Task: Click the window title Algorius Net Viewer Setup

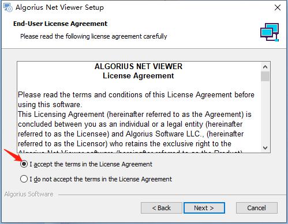Action: pos(59,7)
